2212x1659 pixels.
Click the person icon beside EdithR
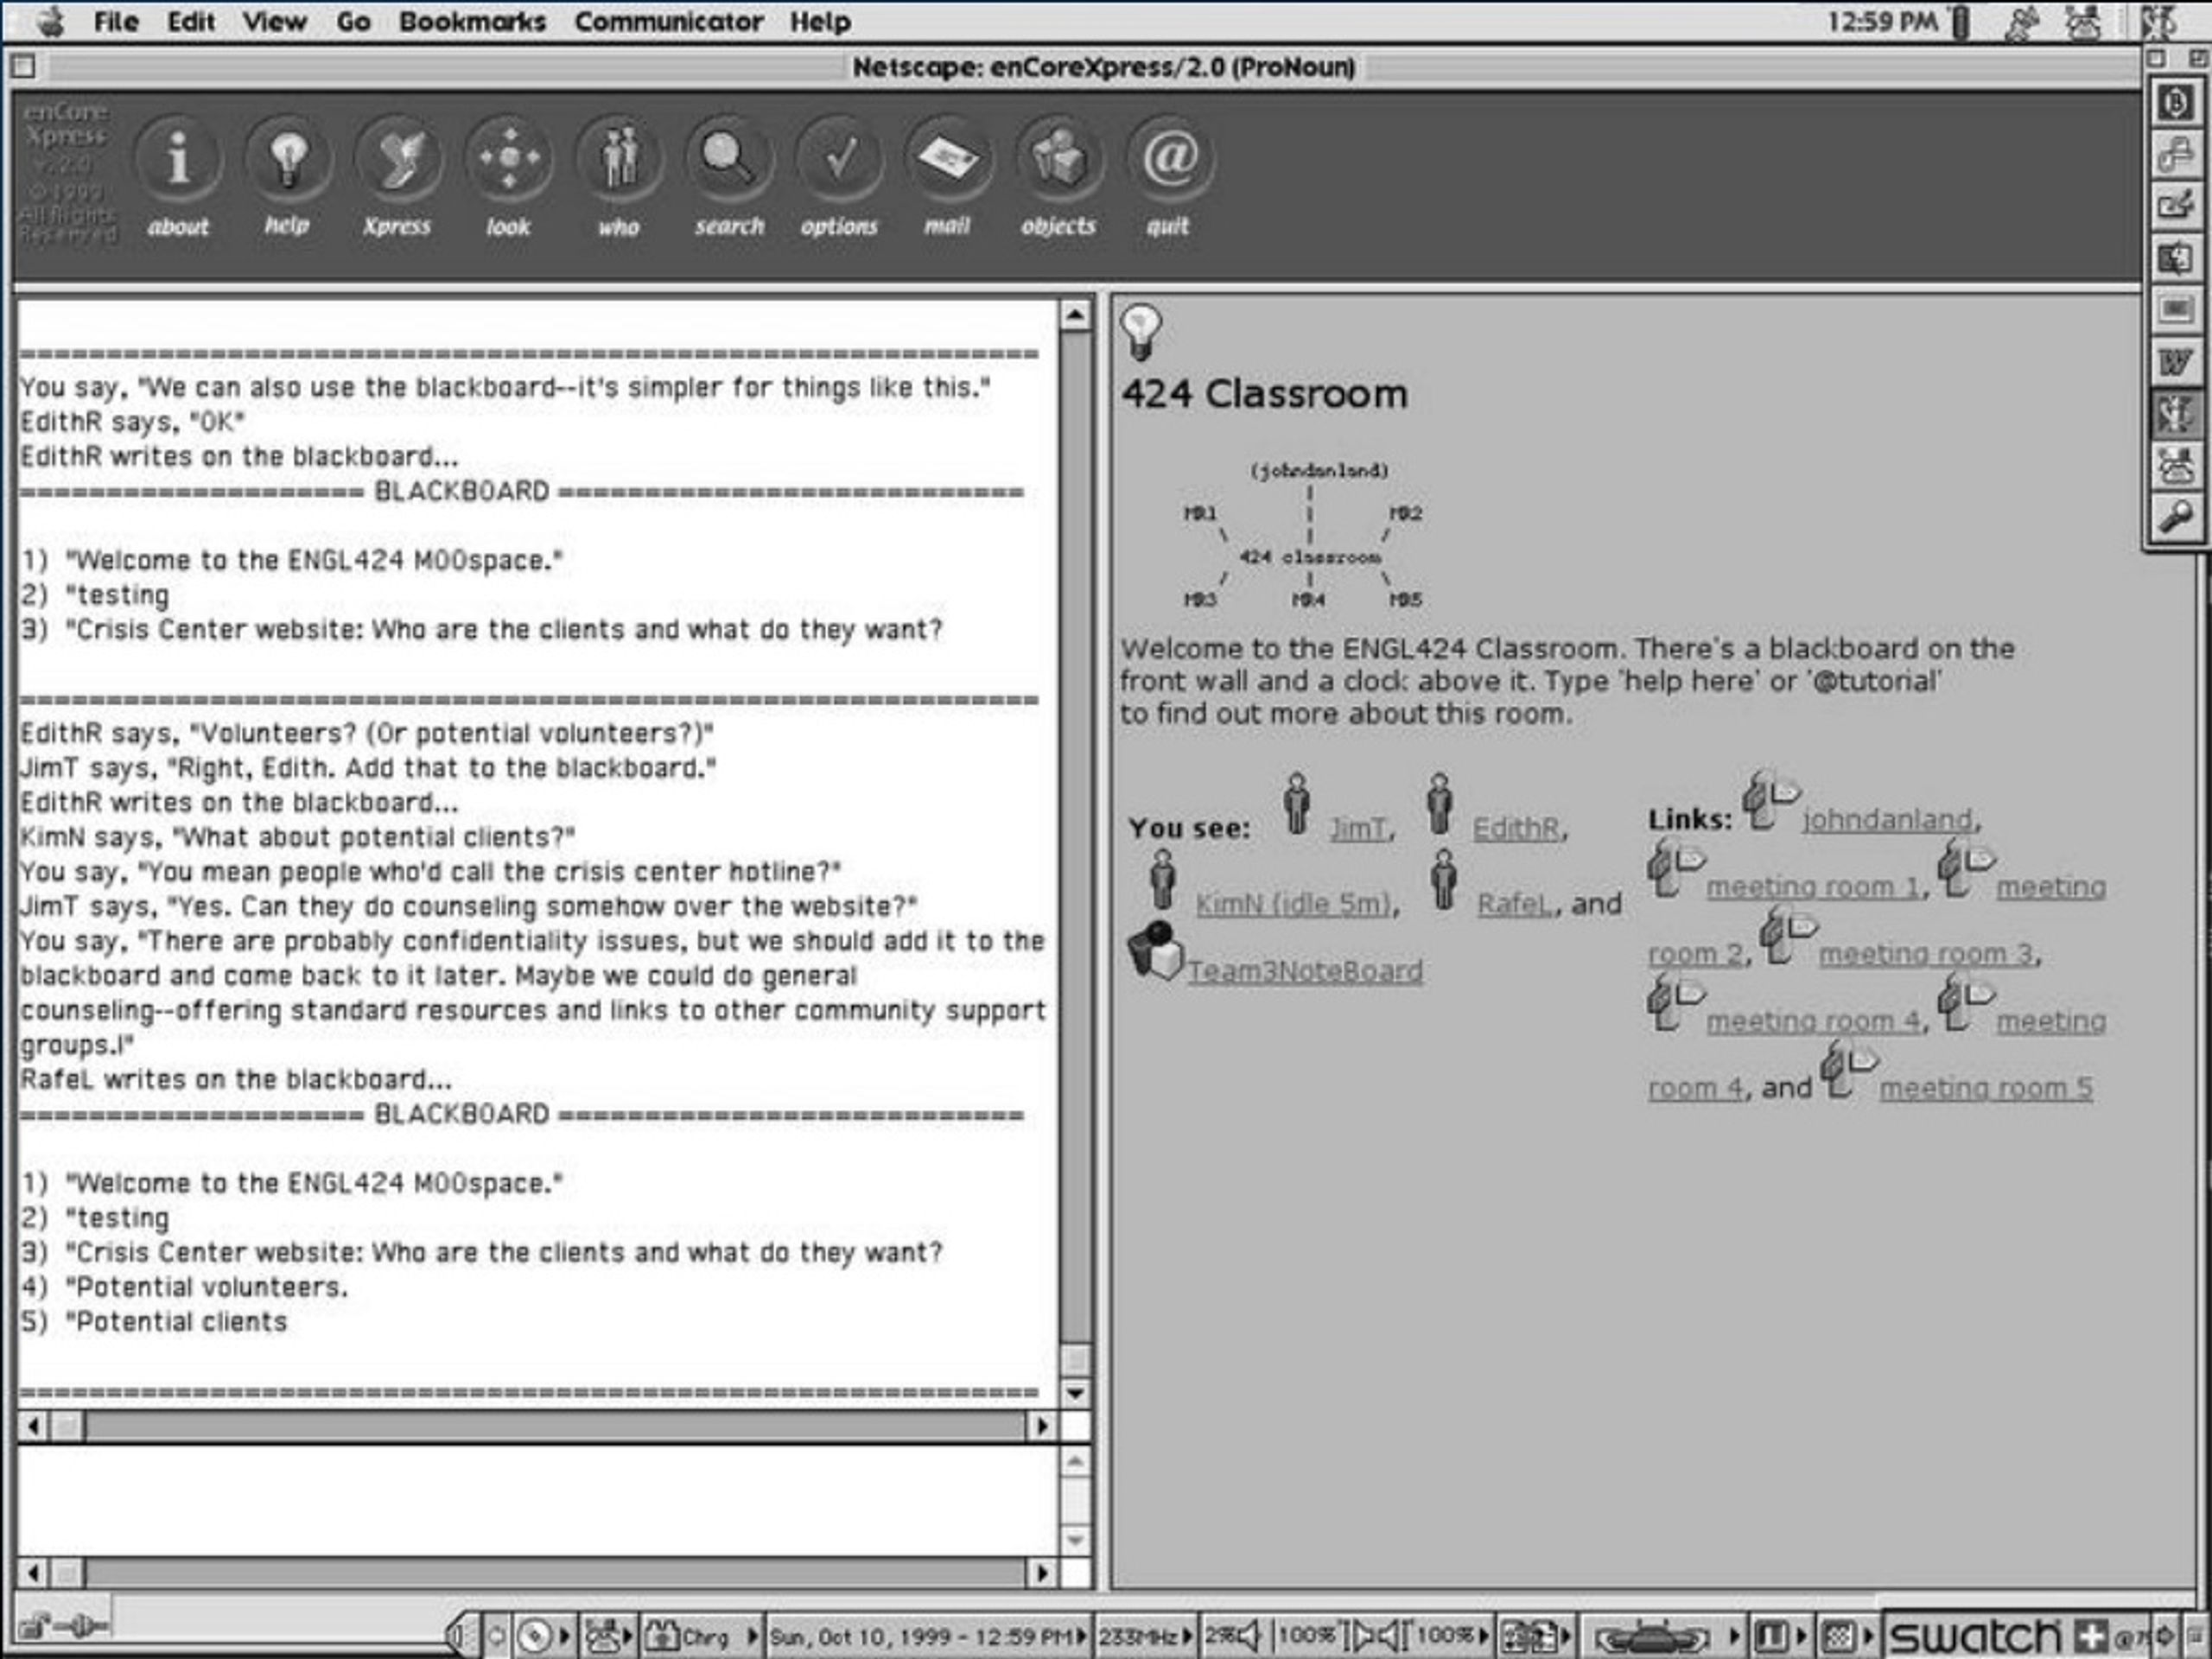pos(1439,803)
